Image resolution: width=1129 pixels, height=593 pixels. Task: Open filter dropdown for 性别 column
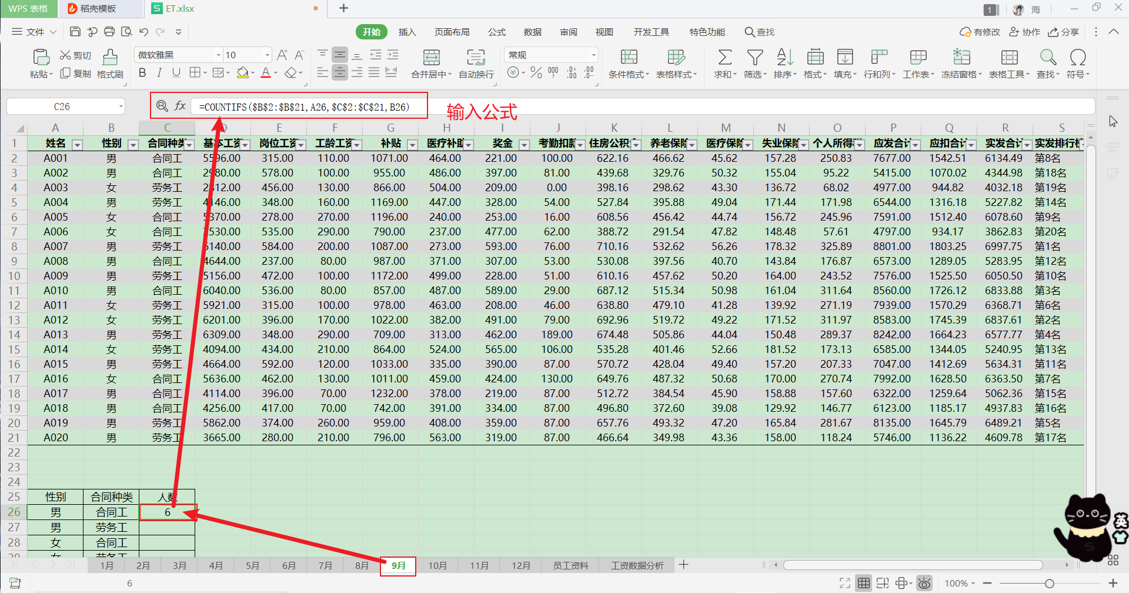point(133,145)
